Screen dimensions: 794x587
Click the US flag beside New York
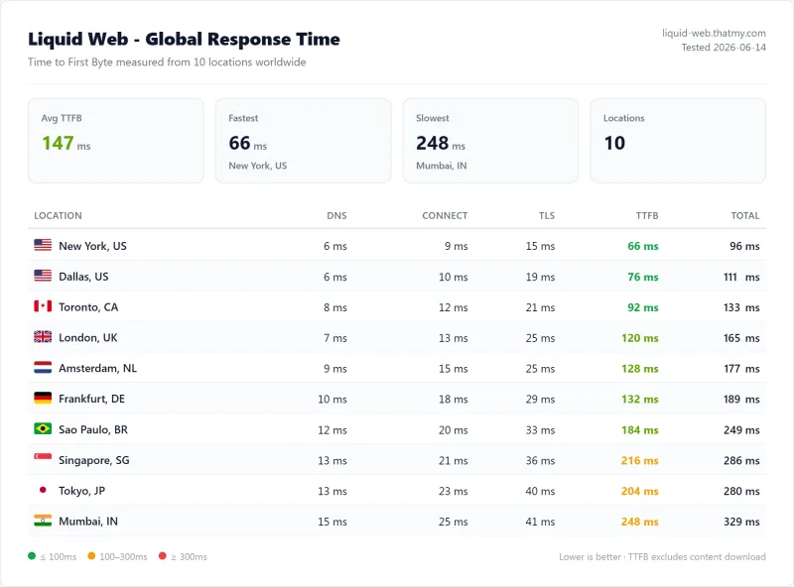tap(43, 245)
